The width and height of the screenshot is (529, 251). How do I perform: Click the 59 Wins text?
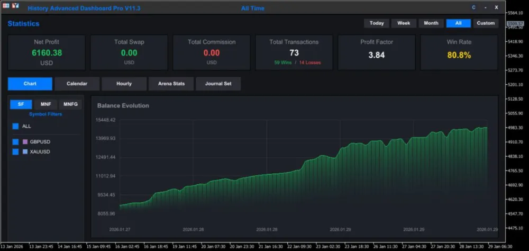coord(282,63)
